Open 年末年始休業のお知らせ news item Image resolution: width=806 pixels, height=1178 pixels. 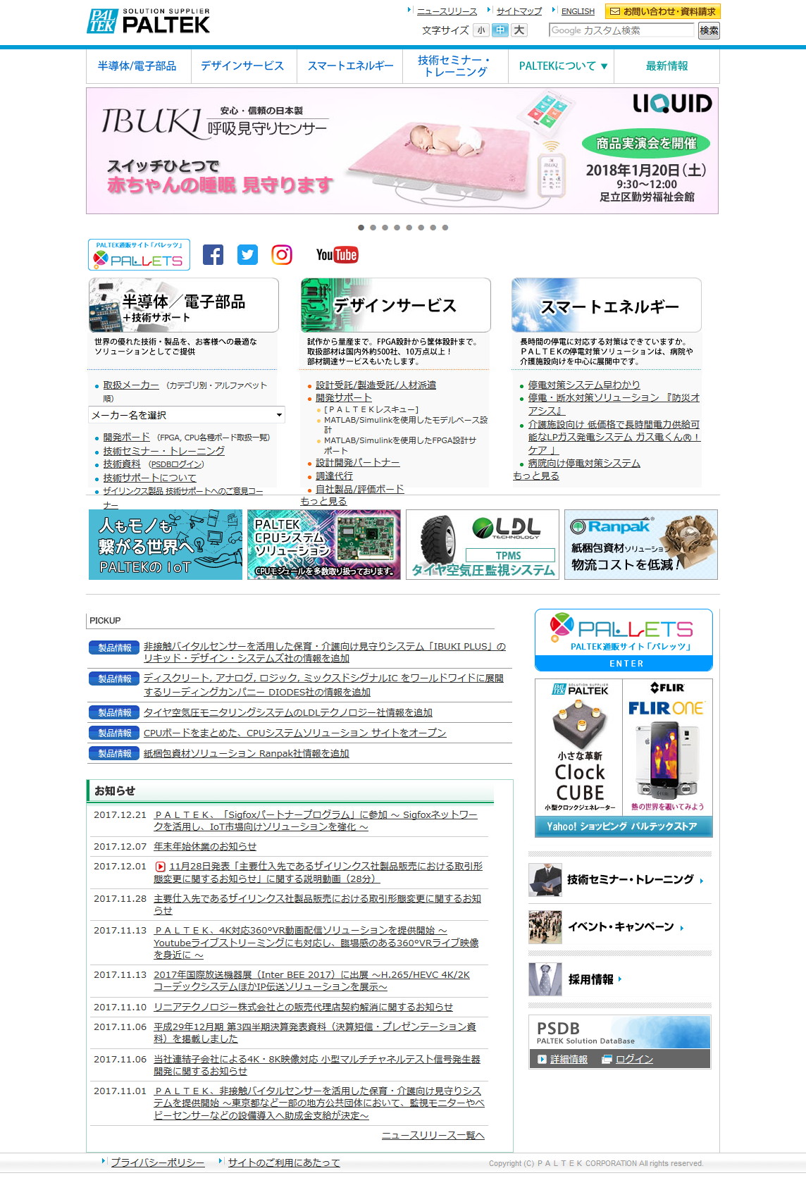coord(205,847)
